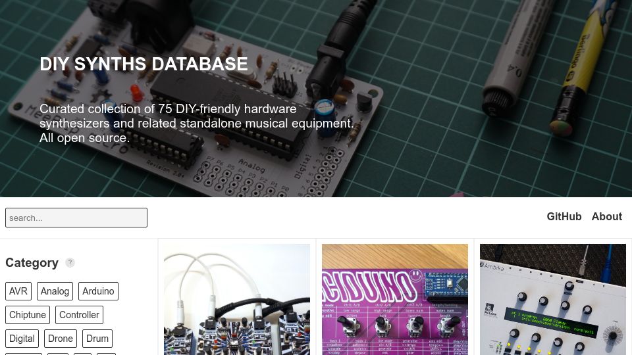Select the Drone category filter
Viewport: 632px width, 355px height.
(61, 339)
